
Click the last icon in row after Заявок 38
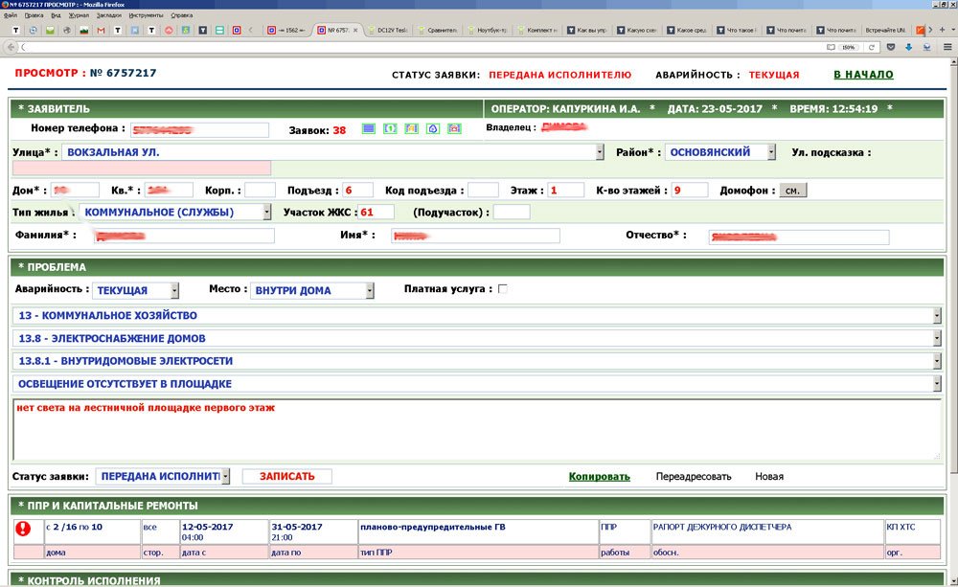(x=454, y=129)
